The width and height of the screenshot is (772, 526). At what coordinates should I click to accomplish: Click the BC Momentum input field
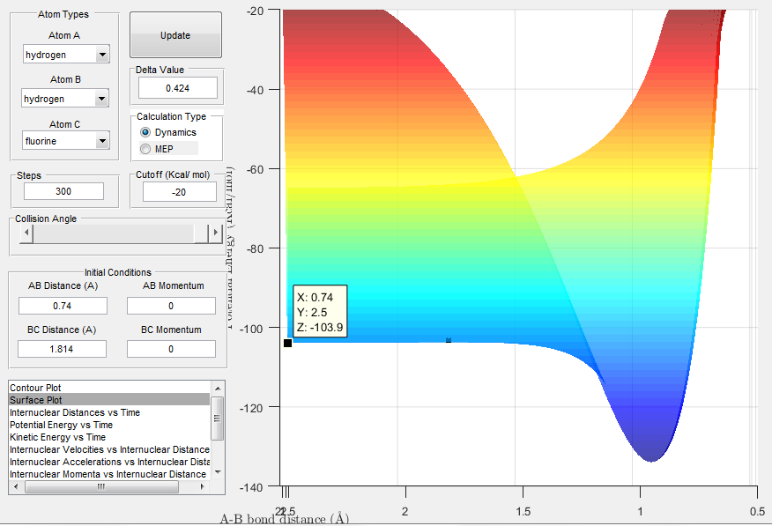point(171,349)
